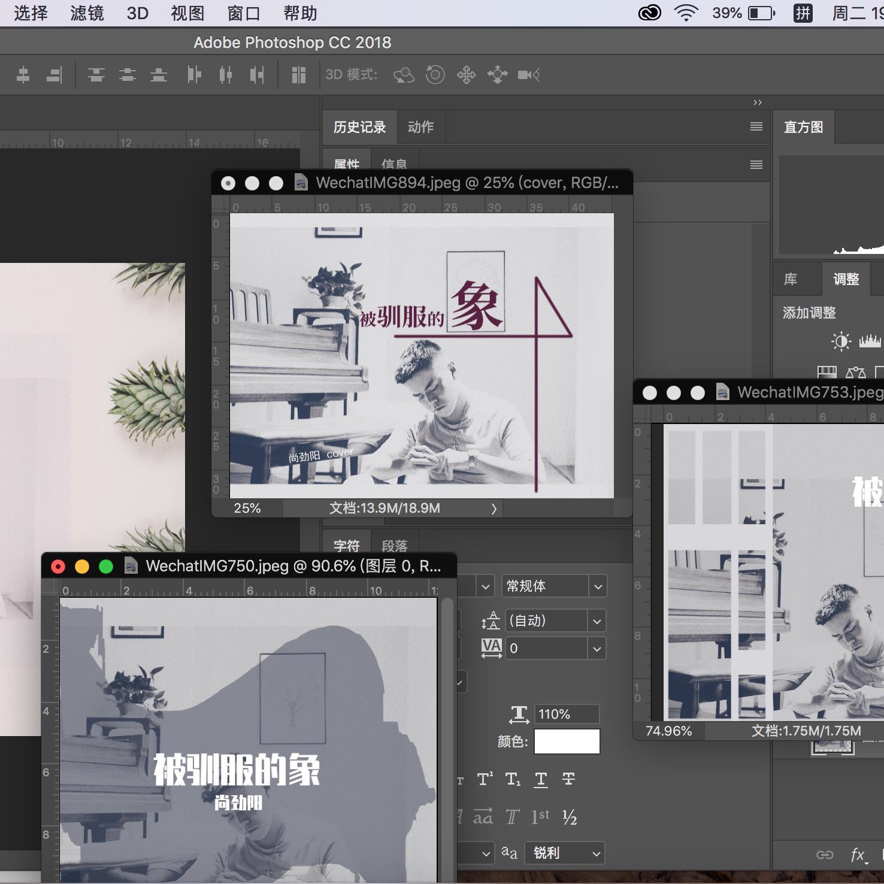Viewport: 884px width, 884px height.
Task: Select the 3D video camera scale tool
Action: [529, 75]
